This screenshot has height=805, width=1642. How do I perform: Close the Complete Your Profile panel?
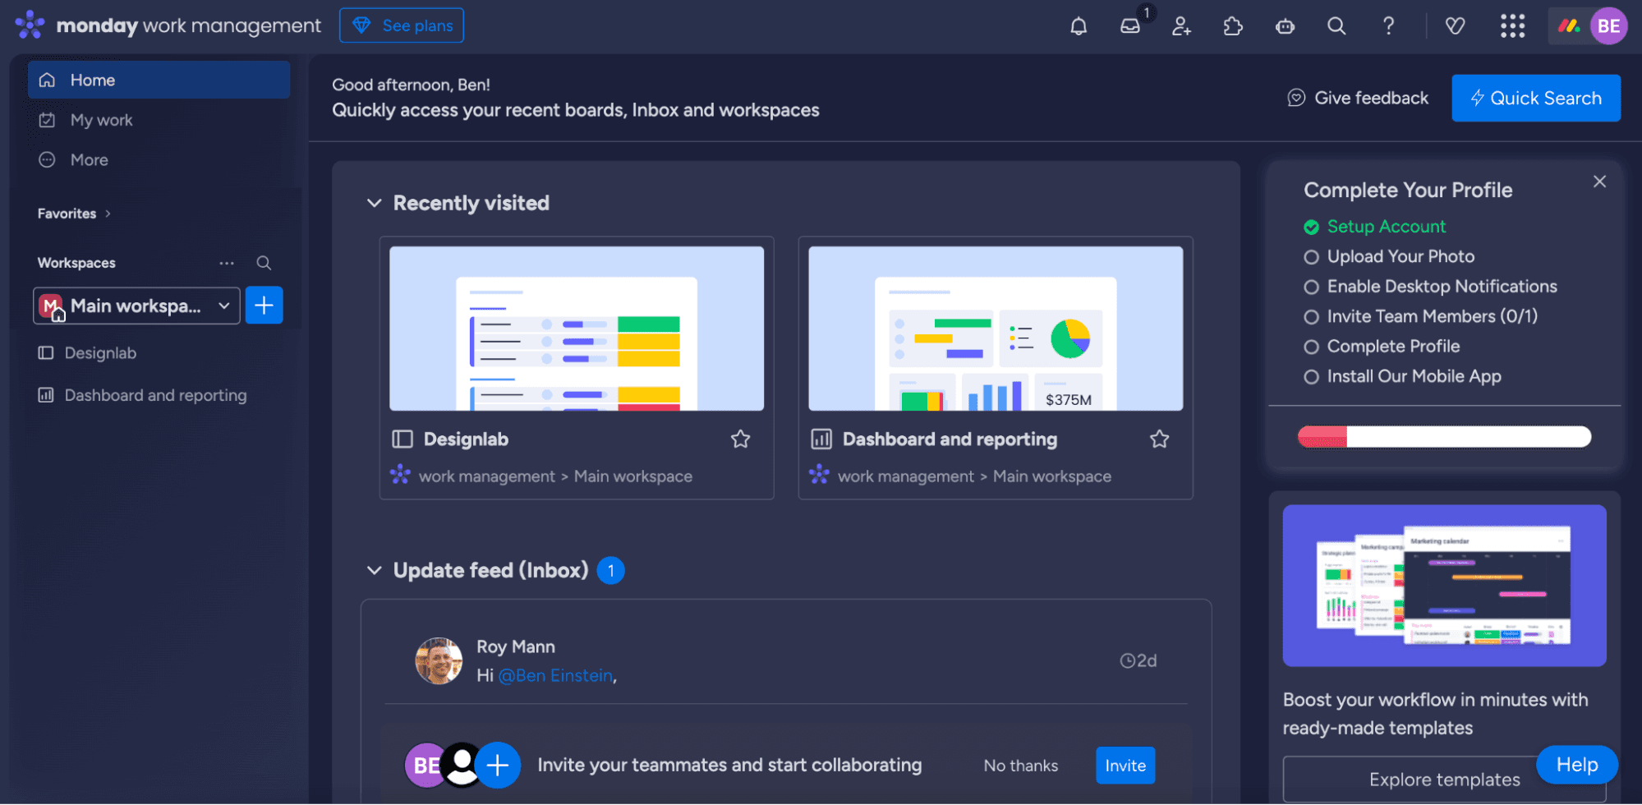1599,182
